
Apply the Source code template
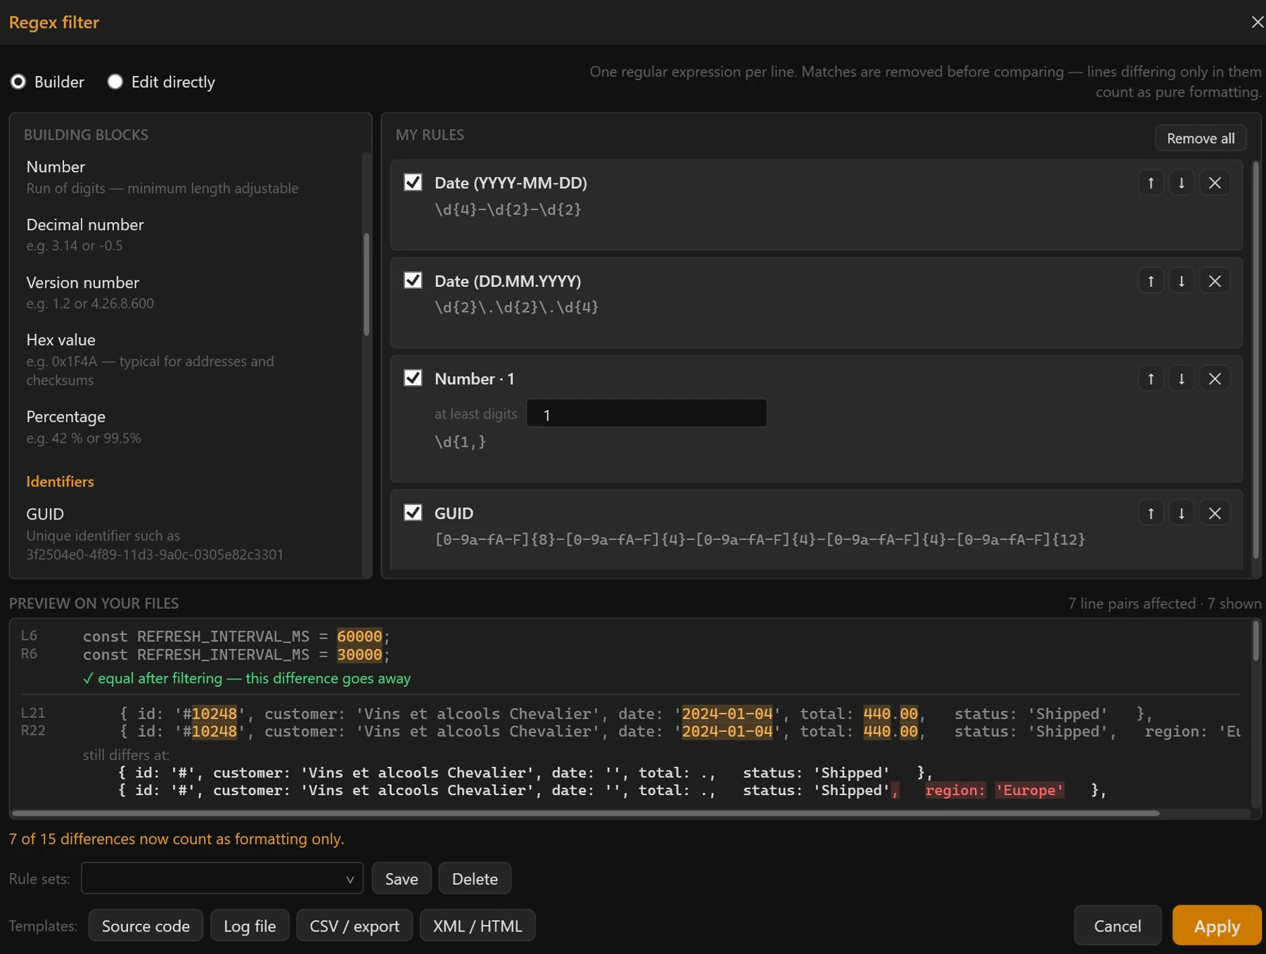pos(146,926)
